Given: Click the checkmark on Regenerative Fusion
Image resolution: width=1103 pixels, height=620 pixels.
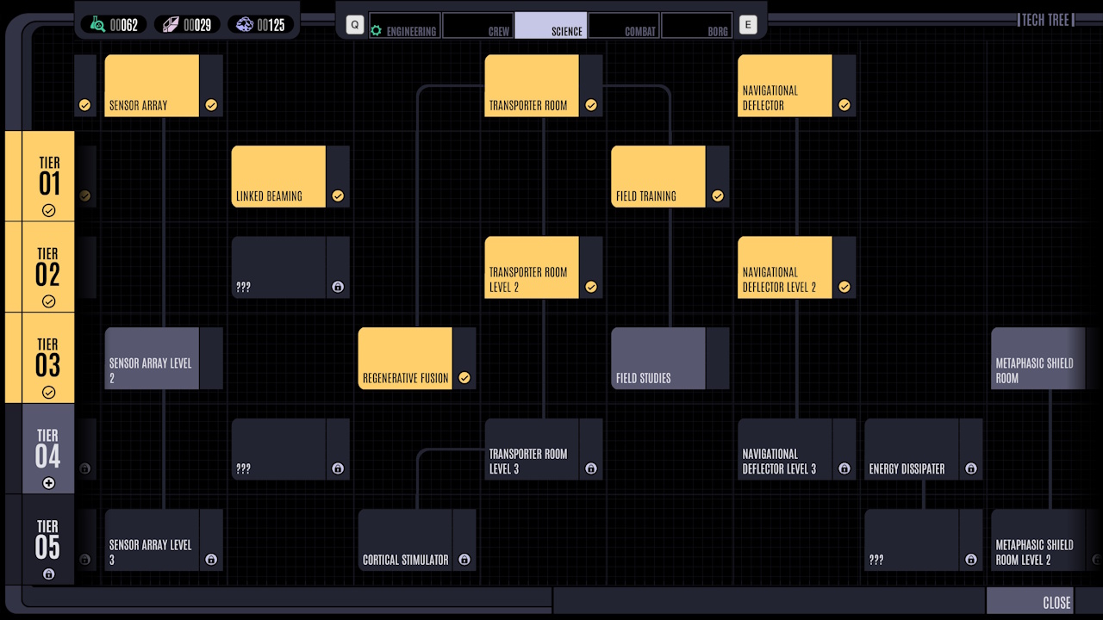Looking at the screenshot, I should 464,377.
